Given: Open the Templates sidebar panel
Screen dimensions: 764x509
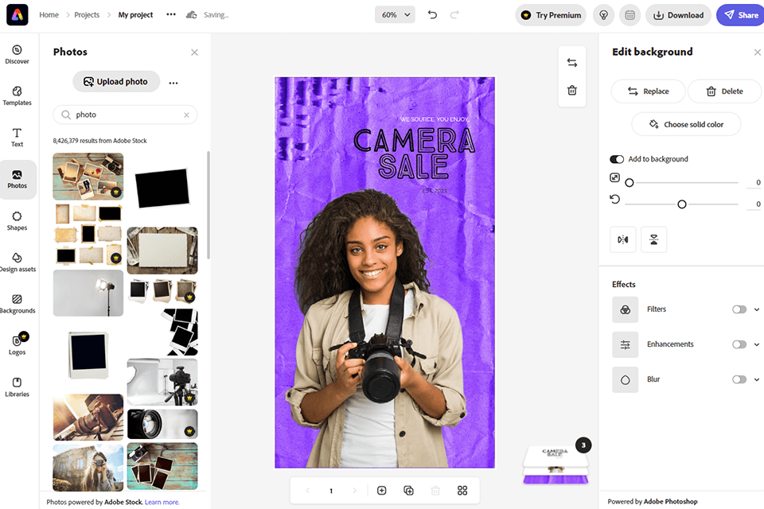Looking at the screenshot, I should (x=17, y=96).
